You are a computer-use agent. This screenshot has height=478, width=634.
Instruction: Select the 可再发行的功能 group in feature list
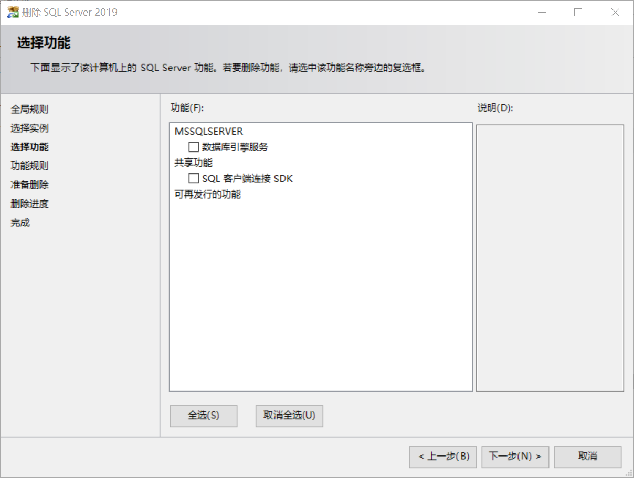[208, 194]
